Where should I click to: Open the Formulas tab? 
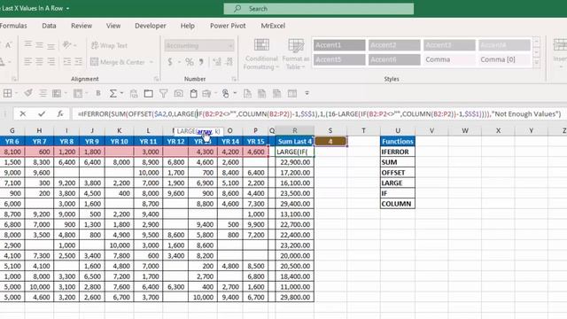click(13, 26)
